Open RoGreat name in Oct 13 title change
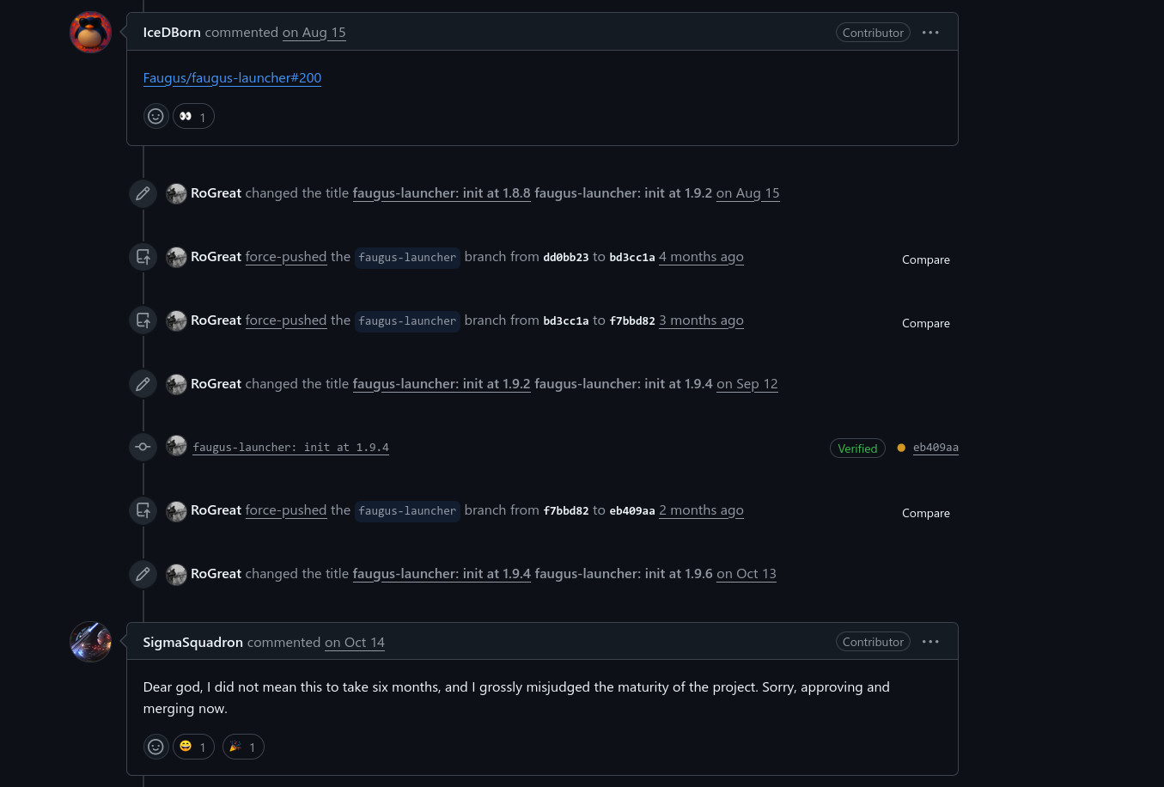Image resolution: width=1164 pixels, height=787 pixels. (216, 574)
